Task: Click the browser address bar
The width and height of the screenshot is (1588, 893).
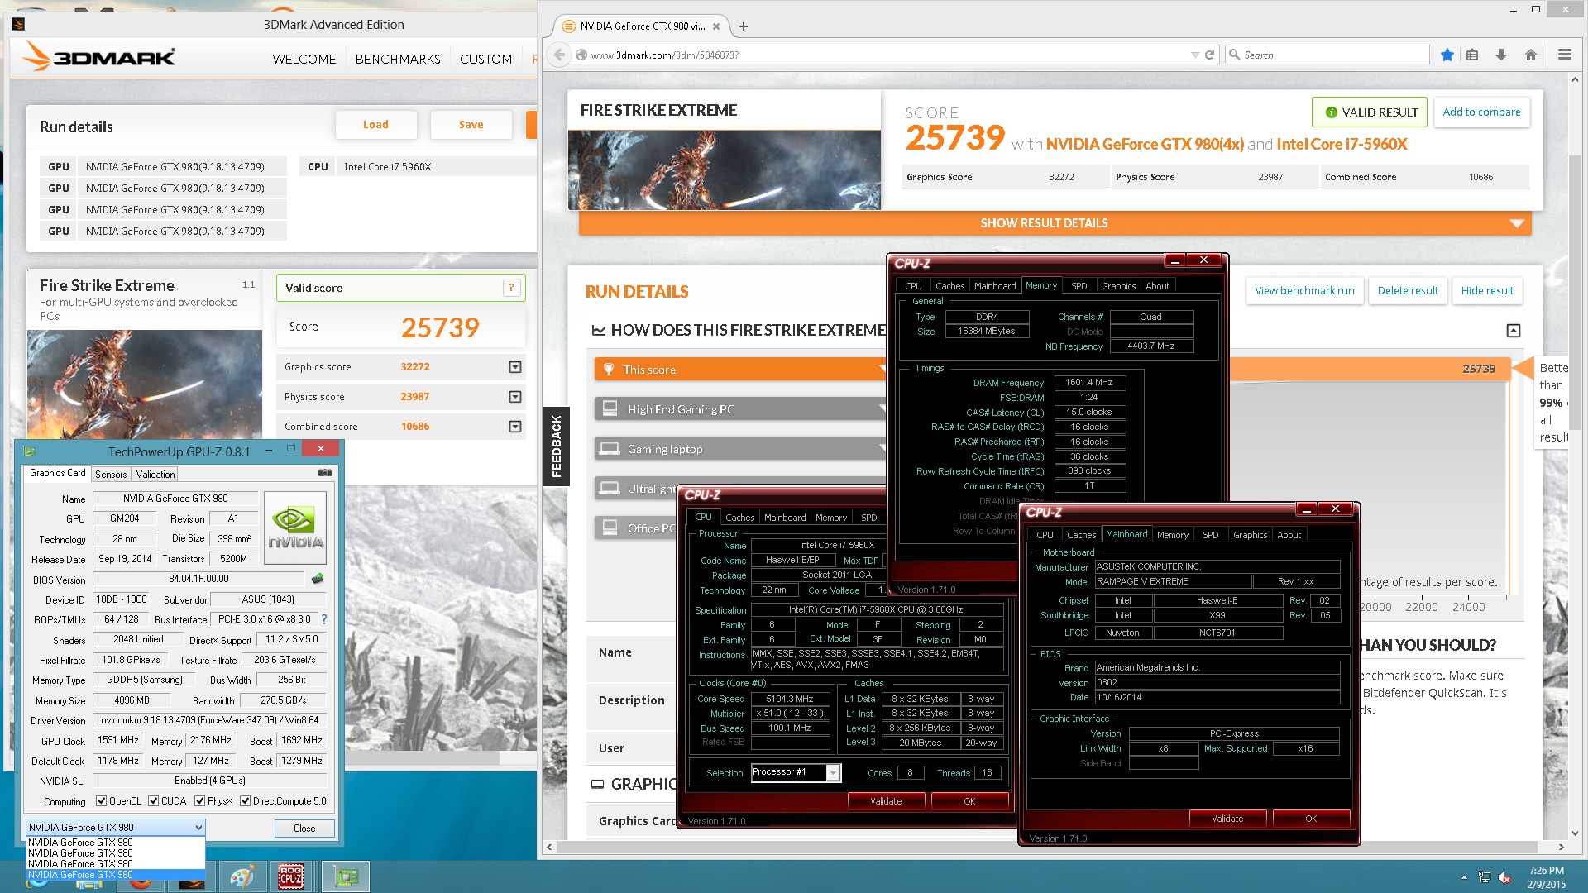Action: coord(885,55)
